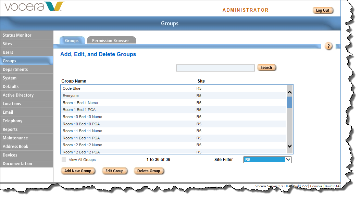361x200 pixels.
Task: Log out using the Log Out button
Action: coord(322,10)
